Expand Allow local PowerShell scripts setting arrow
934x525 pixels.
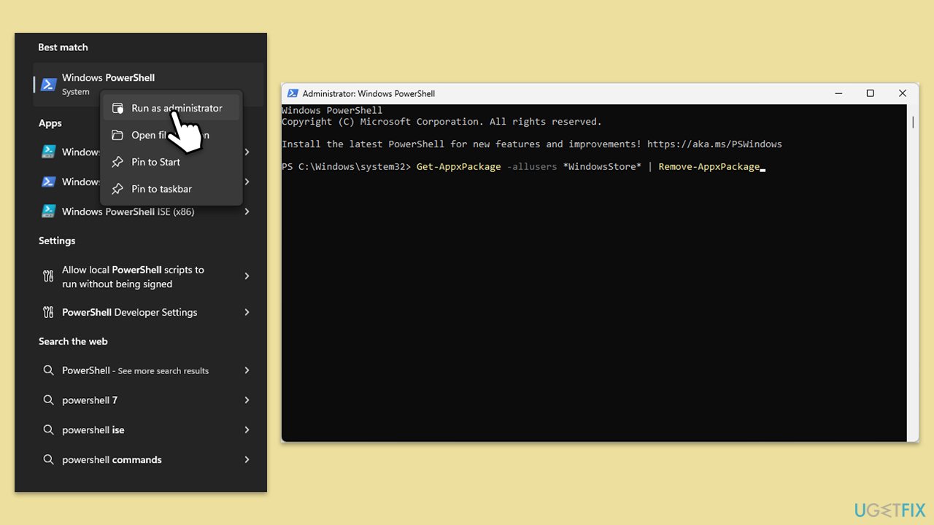247,276
